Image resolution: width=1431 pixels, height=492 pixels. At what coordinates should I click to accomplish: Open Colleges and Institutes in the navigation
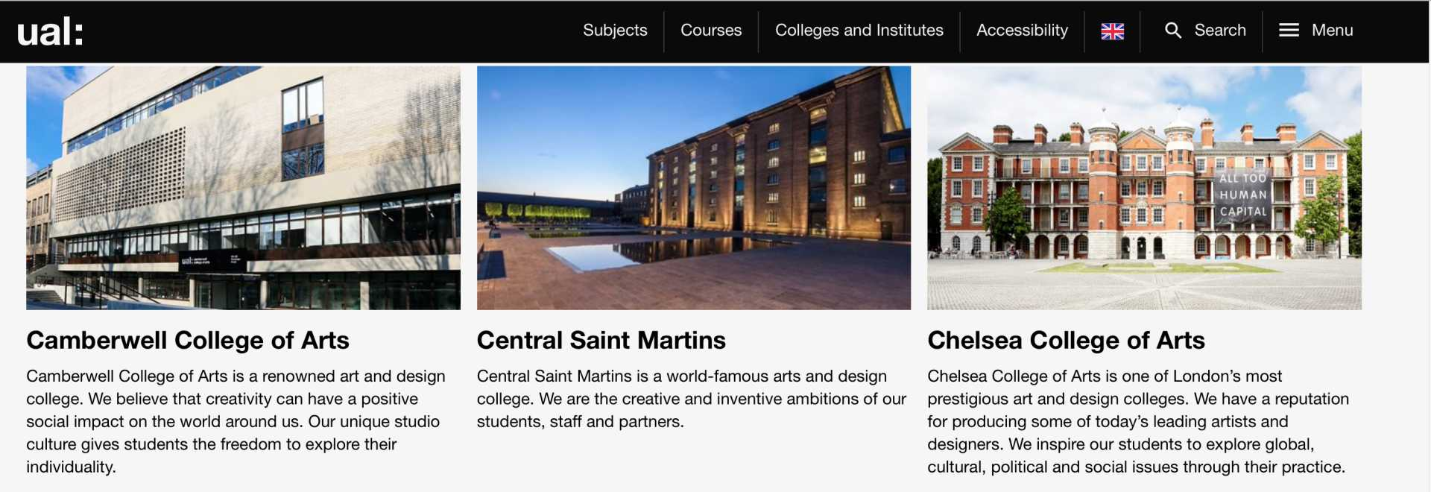click(859, 31)
